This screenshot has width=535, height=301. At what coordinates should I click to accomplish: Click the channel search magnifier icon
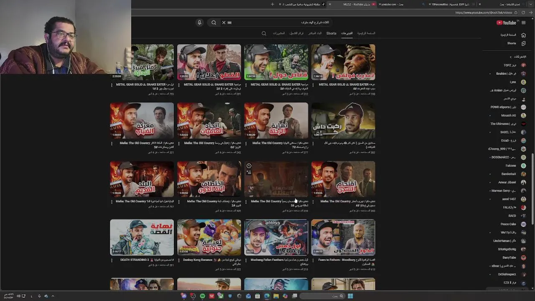click(x=264, y=33)
